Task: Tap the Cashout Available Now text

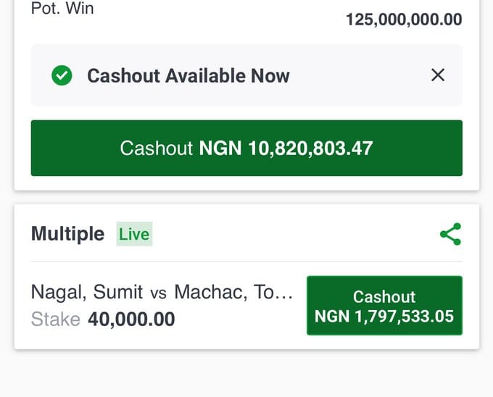Action: point(188,75)
